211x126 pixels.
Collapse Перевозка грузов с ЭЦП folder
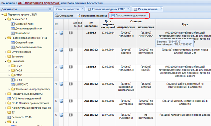coord(2,15)
